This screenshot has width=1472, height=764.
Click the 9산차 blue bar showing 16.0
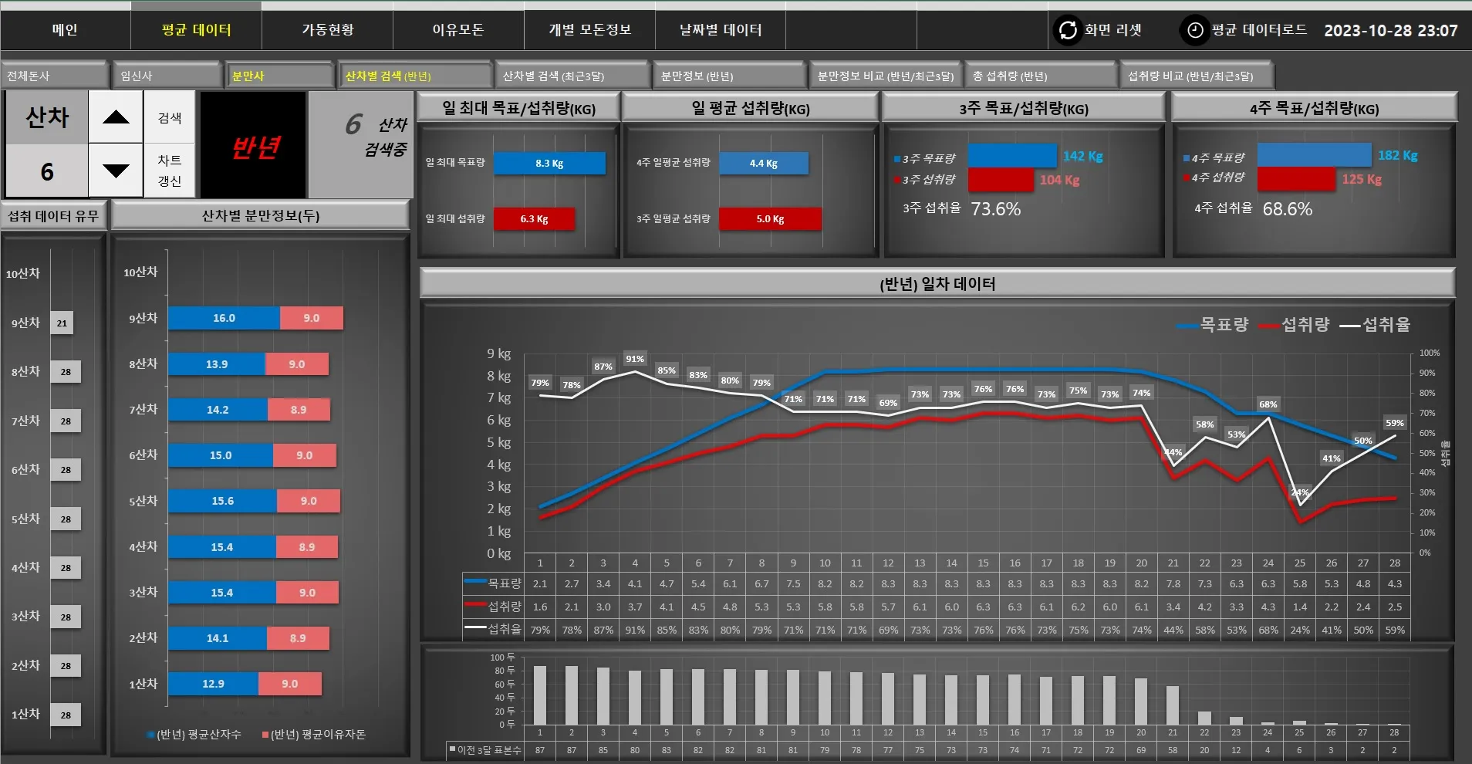pyautogui.click(x=224, y=318)
